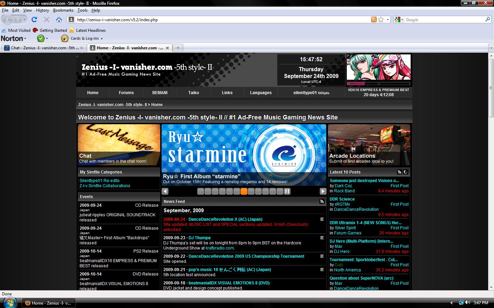Click the site identity icon in address bar
This screenshot has width=494, height=308.
click(71, 20)
